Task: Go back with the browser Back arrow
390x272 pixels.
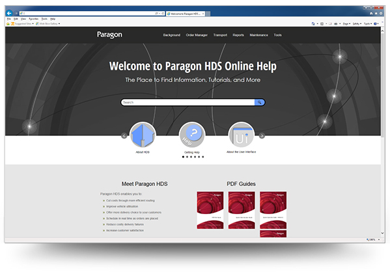Action: [10, 13]
